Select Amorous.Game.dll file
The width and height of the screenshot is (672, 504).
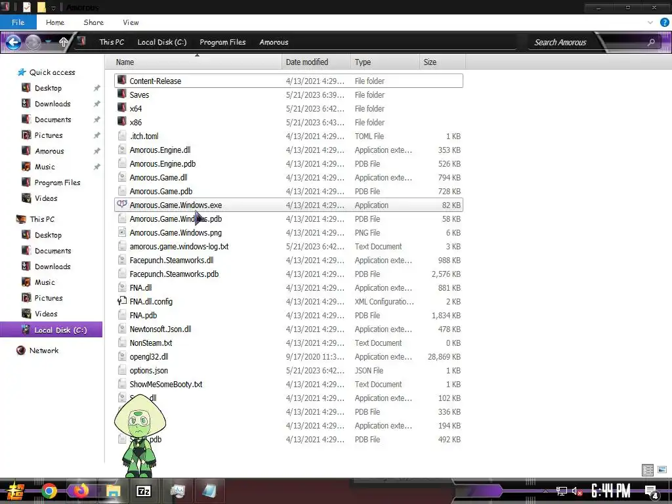pyautogui.click(x=289, y=177)
